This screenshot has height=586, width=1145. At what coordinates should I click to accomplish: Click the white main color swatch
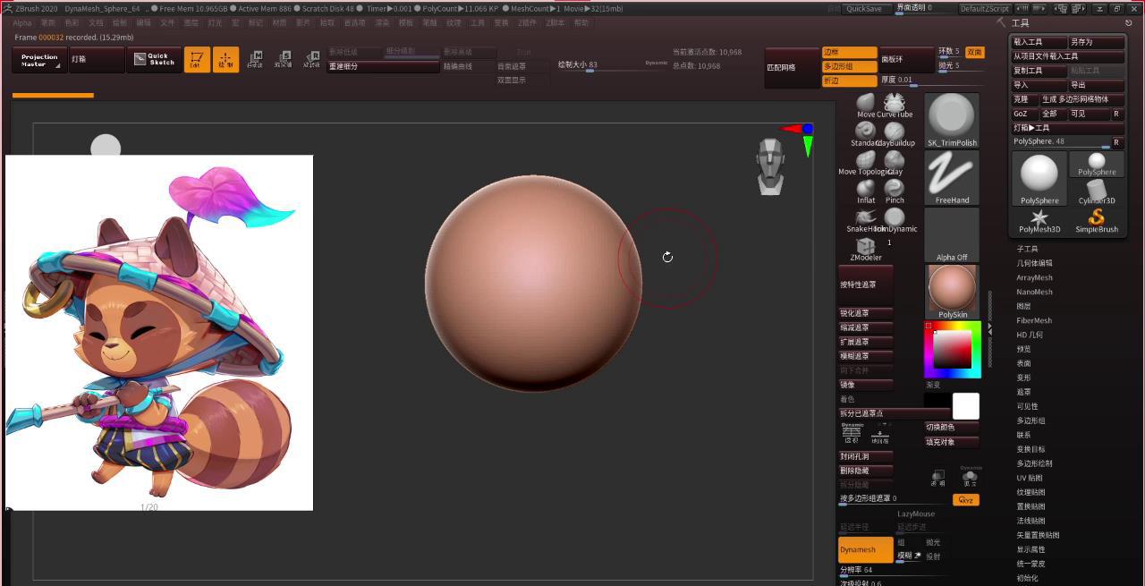[966, 406]
